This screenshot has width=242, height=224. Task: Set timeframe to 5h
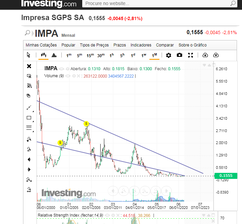(x=122, y=55)
